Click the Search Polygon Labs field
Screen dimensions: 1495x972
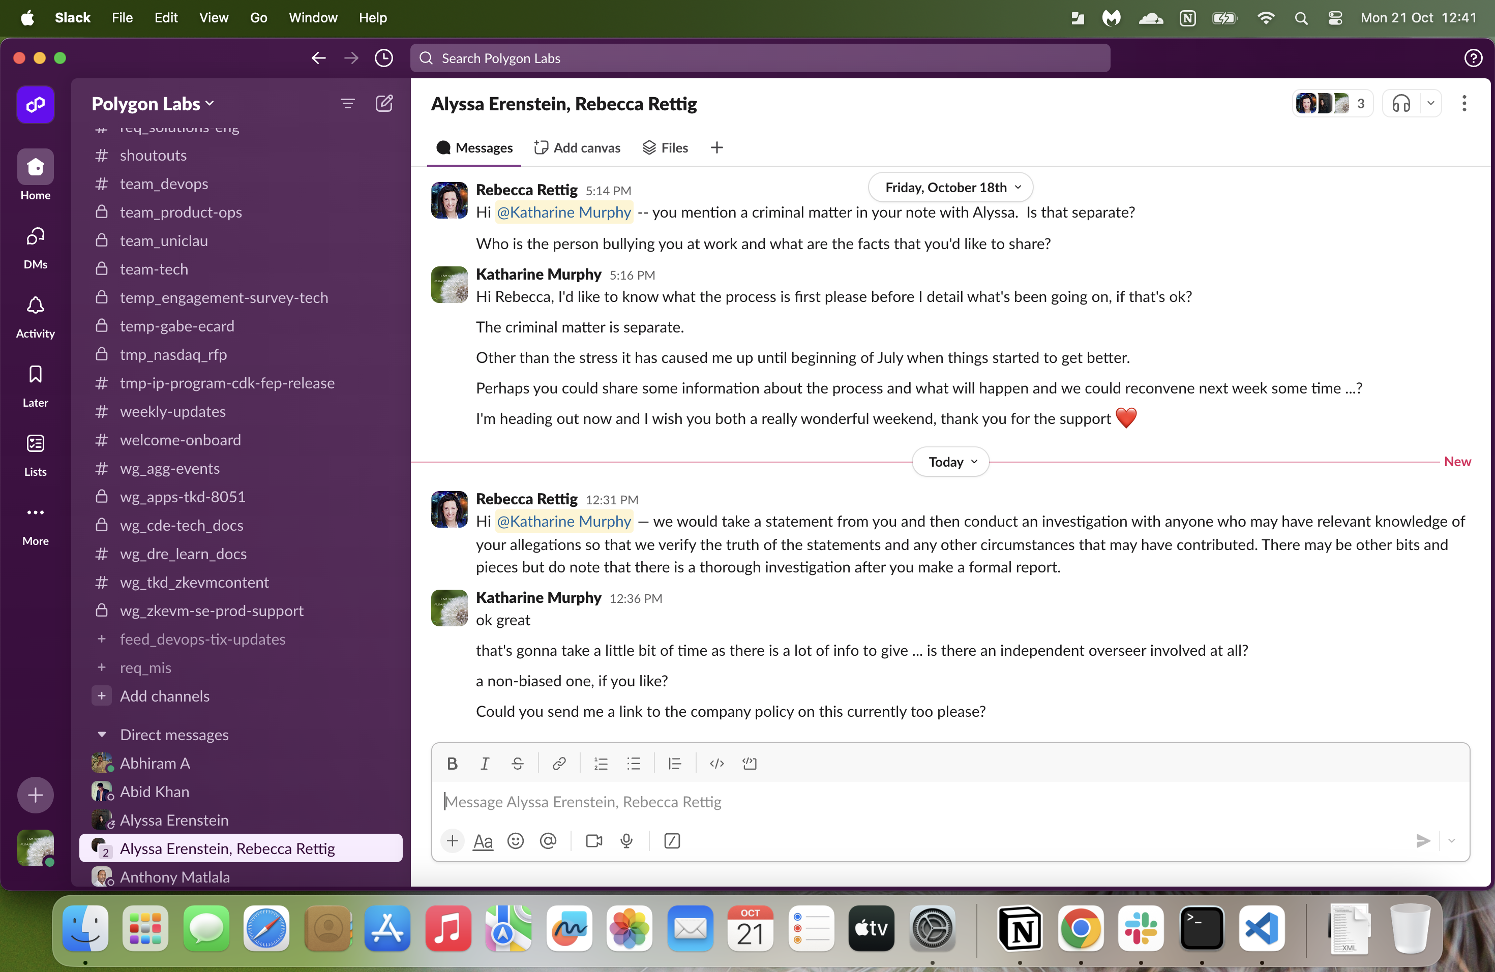click(760, 58)
